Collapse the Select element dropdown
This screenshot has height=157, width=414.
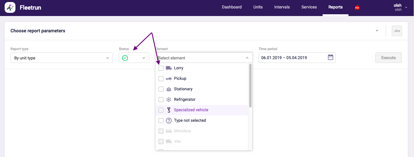247,58
